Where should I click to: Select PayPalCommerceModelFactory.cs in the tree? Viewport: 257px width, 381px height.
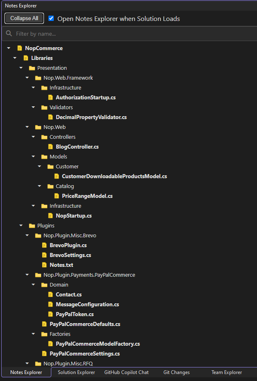coord(98,344)
